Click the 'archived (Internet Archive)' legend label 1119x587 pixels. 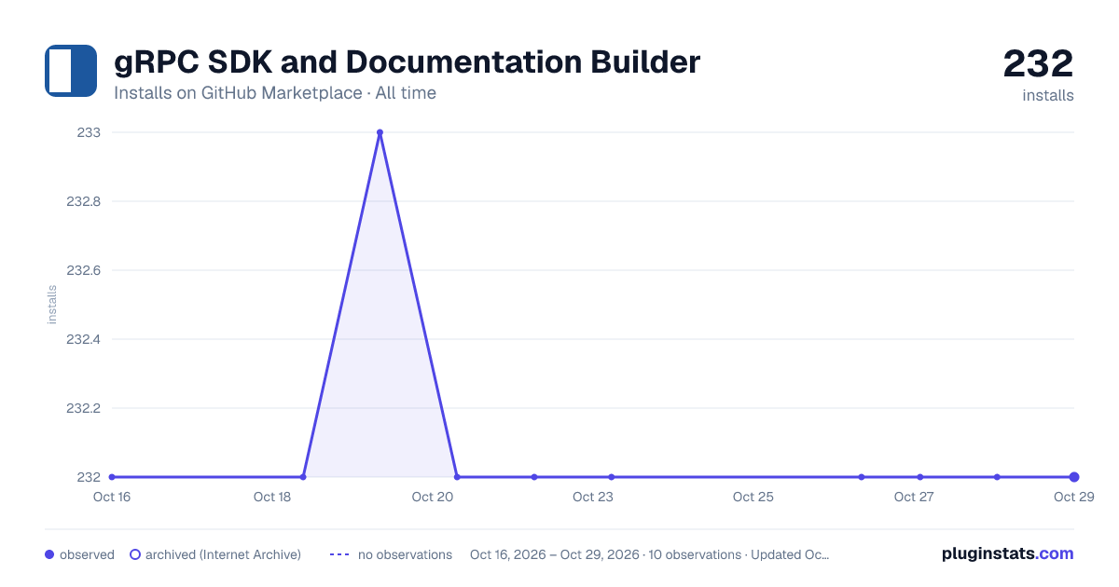coord(223,554)
